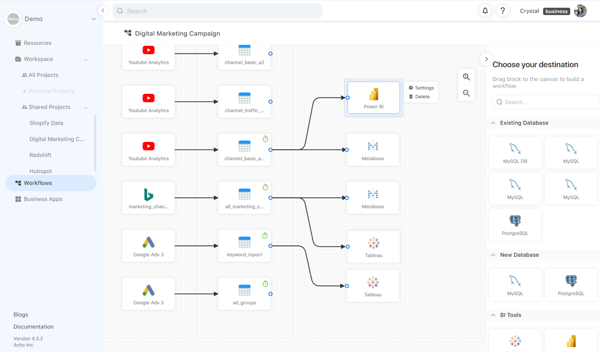Collapse the Shared Projects tree
600x352 pixels.
(86, 107)
